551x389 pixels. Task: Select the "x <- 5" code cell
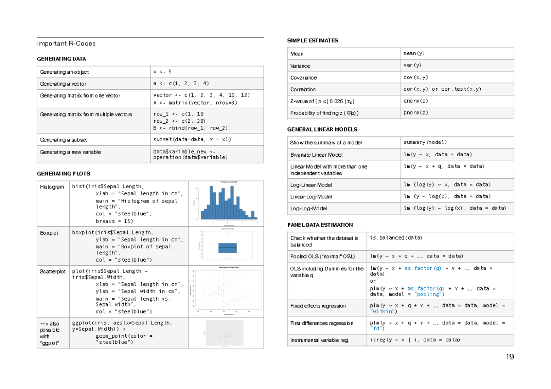(162, 72)
